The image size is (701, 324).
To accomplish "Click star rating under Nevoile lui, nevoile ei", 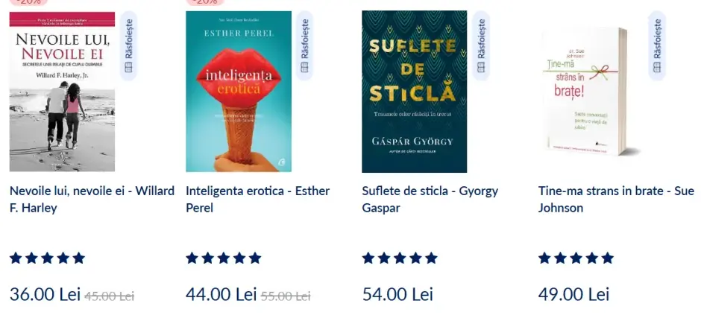I will coord(47,258).
